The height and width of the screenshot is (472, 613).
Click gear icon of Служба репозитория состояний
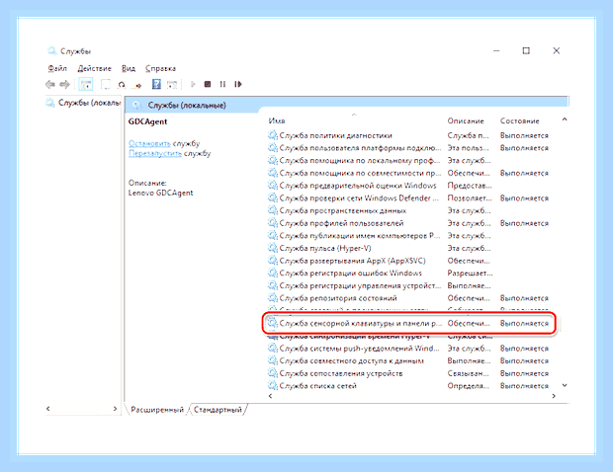[273, 298]
